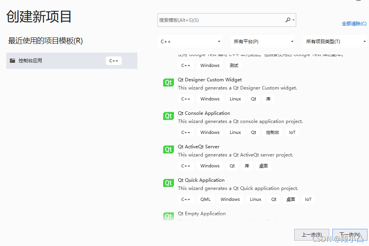The width and height of the screenshot is (369, 246).
Task: Click Linux tag under Qt Quick Application
Action: point(256,199)
